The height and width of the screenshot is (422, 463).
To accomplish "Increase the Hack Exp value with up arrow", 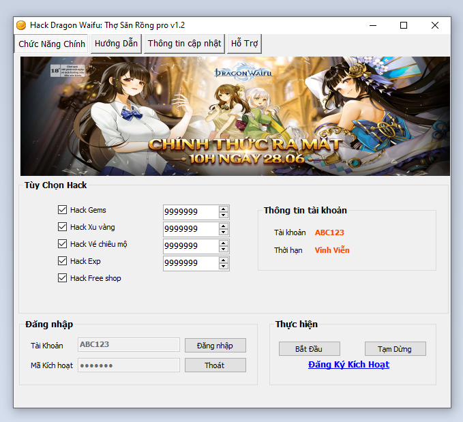I will [x=224, y=260].
